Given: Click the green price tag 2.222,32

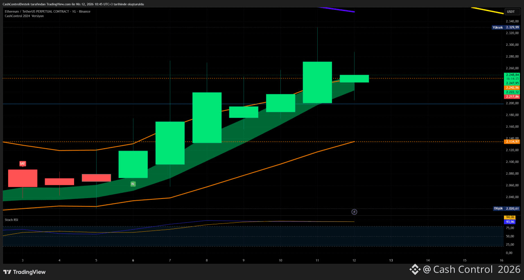Looking at the screenshot, I should point(512,92).
